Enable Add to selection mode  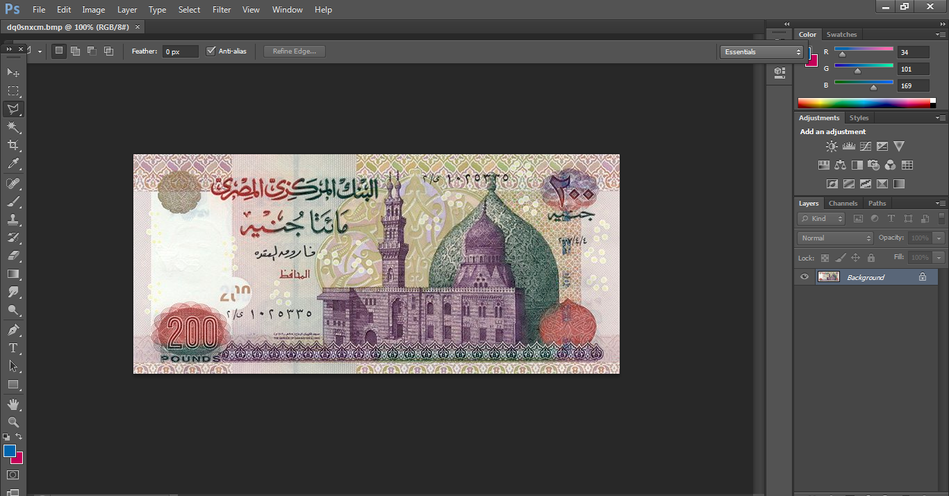click(75, 51)
